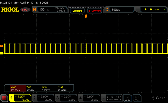
Task: Click the 17:10 clock display
Action: [164, 98]
